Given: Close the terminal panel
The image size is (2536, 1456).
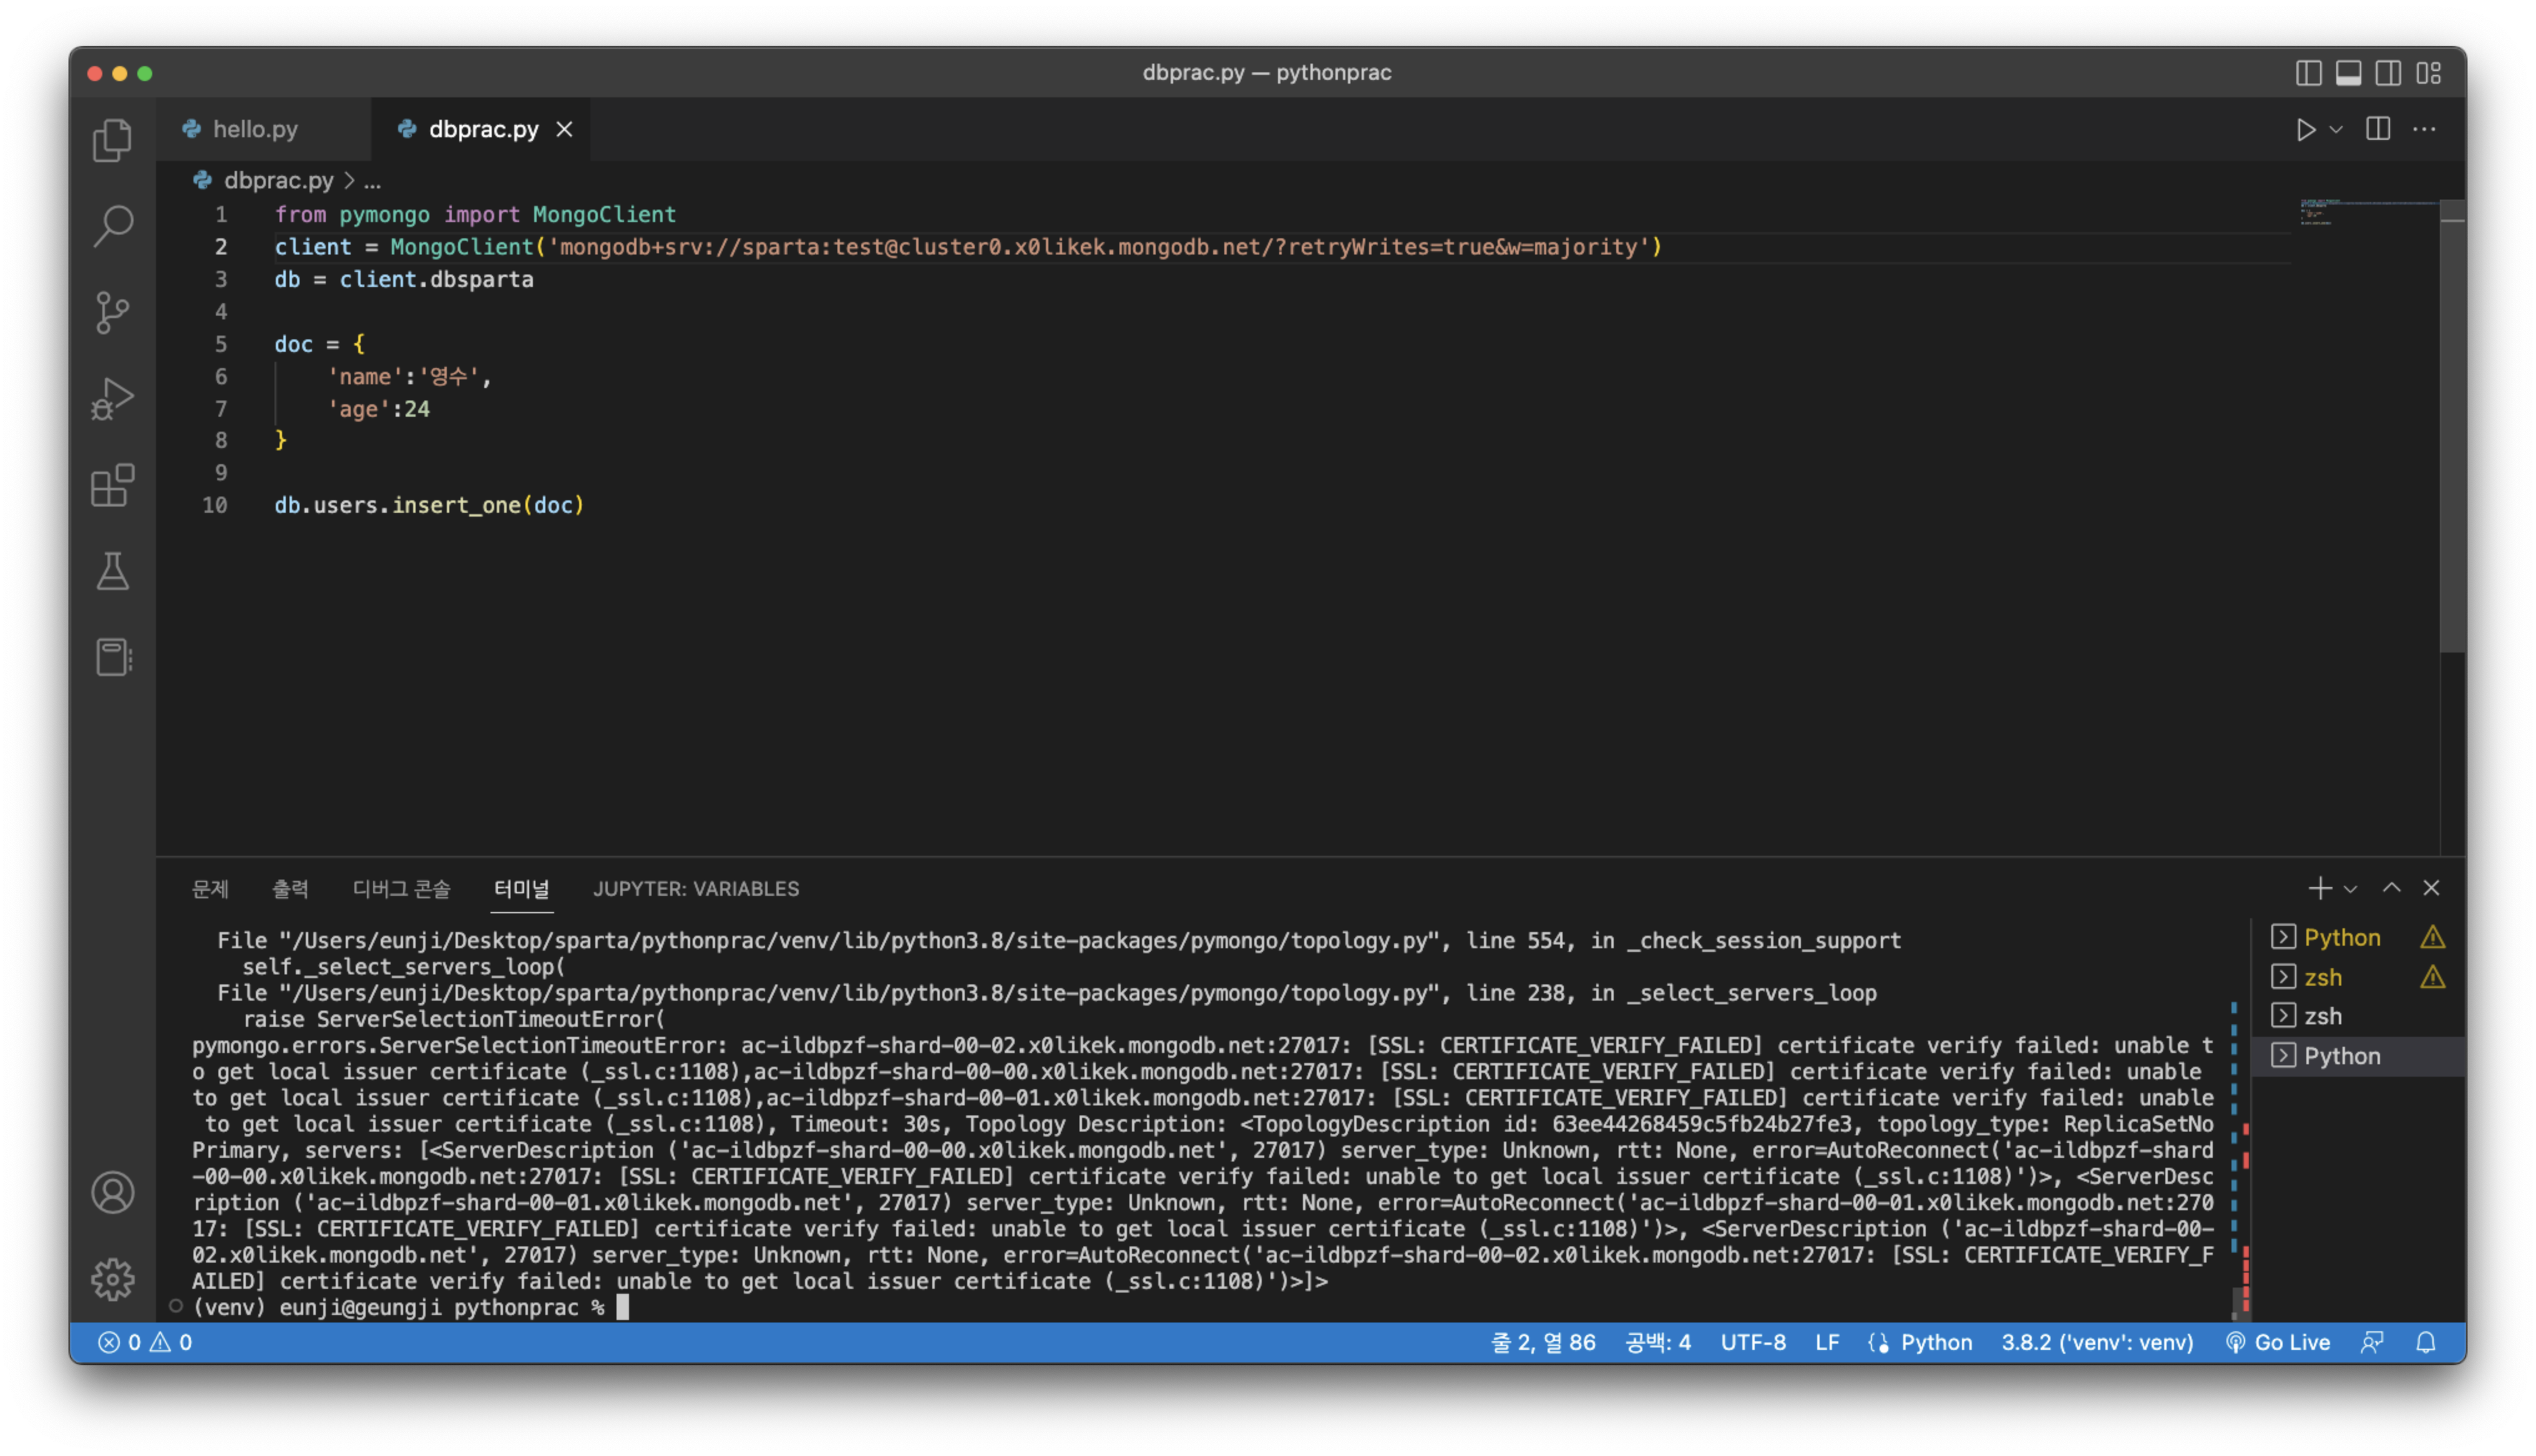Looking at the screenshot, I should tap(2431, 888).
